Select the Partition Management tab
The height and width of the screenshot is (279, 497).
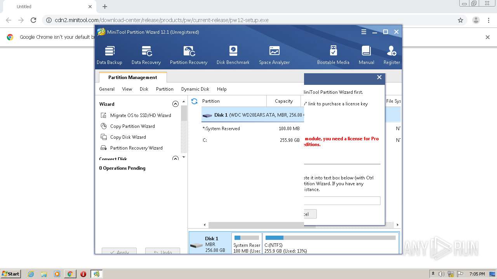[133, 77]
